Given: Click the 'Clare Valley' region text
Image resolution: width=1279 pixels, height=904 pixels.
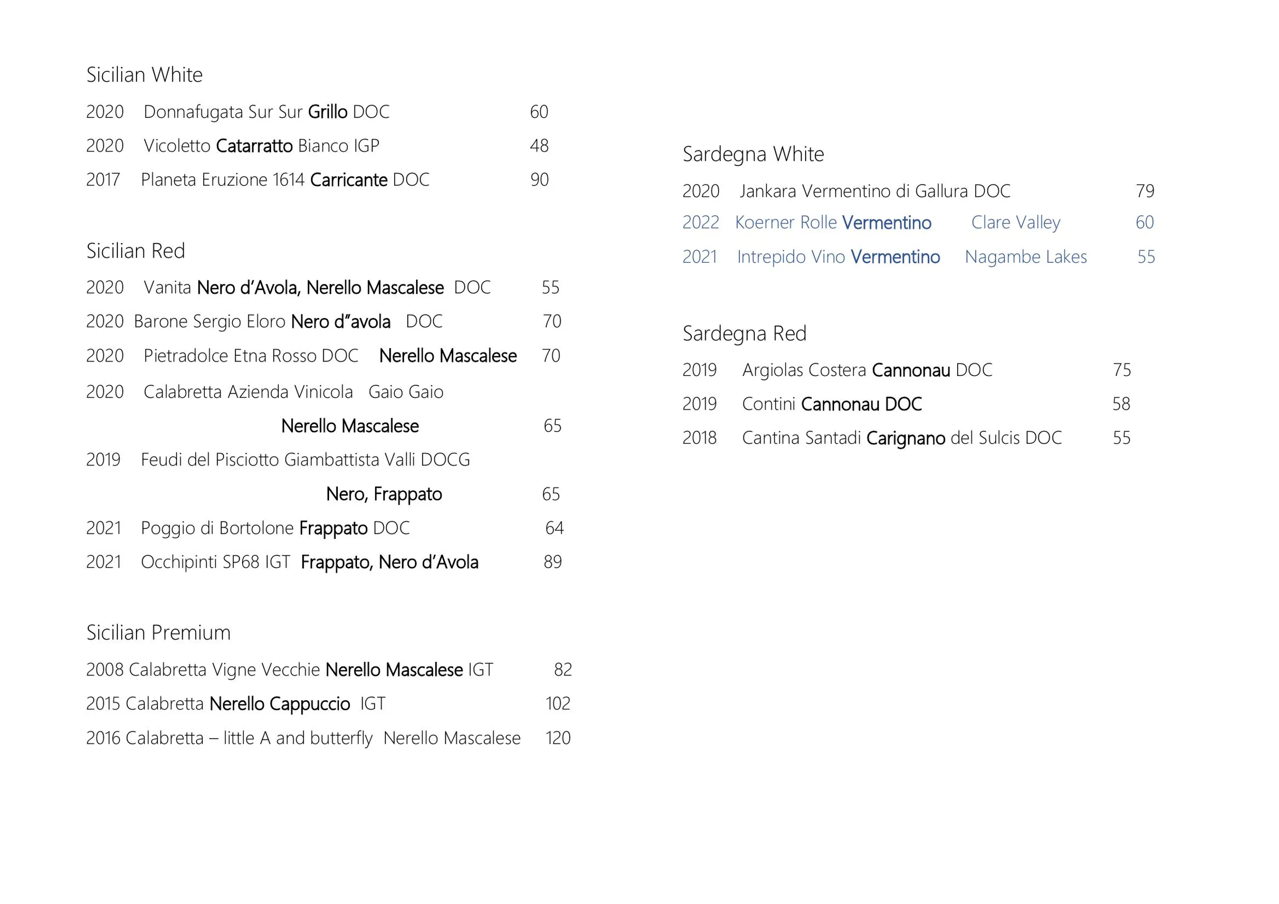Looking at the screenshot, I should (x=1016, y=223).
